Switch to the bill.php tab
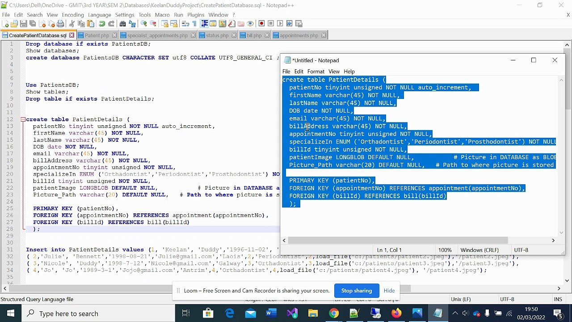The width and height of the screenshot is (572, 322). pos(254,35)
